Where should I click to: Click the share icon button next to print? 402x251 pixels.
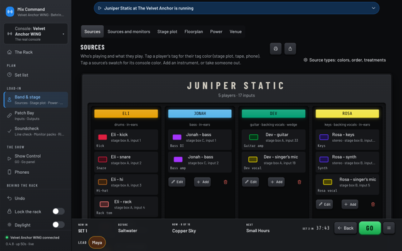[x=290, y=49]
